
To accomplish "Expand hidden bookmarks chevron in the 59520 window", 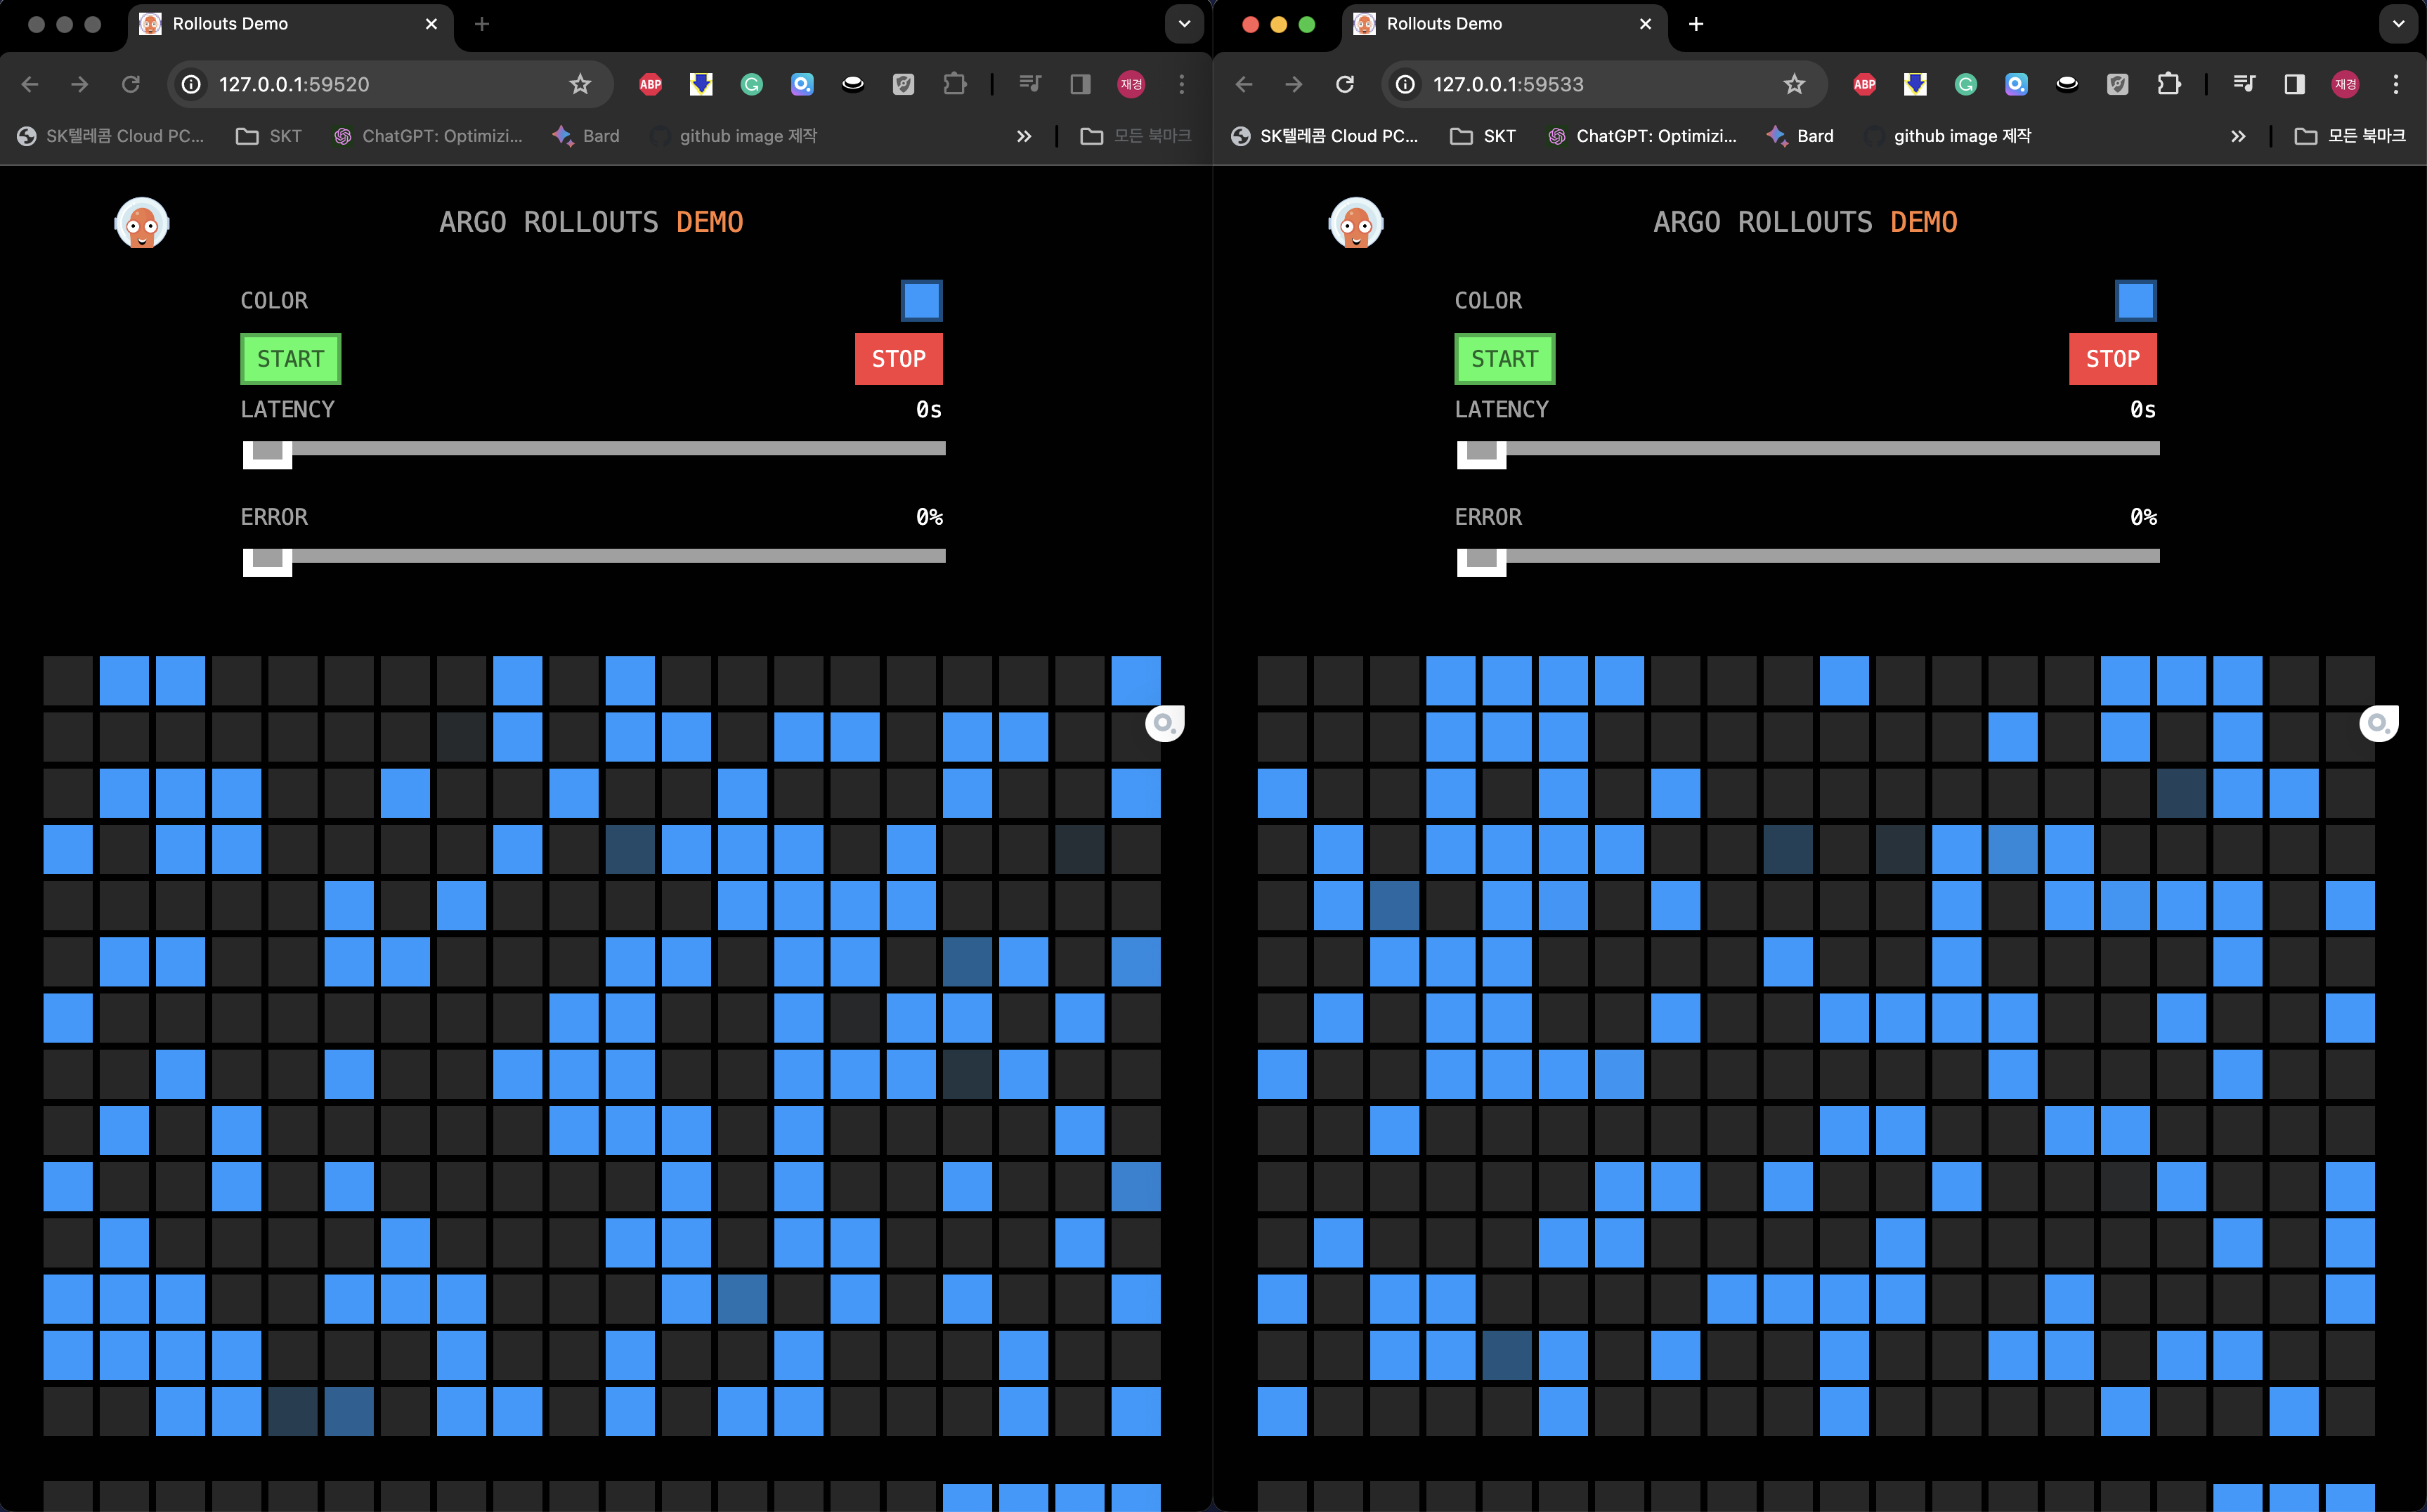I will coord(1024,136).
